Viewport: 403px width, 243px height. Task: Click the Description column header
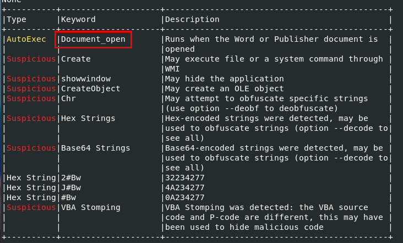pyautogui.click(x=192, y=20)
